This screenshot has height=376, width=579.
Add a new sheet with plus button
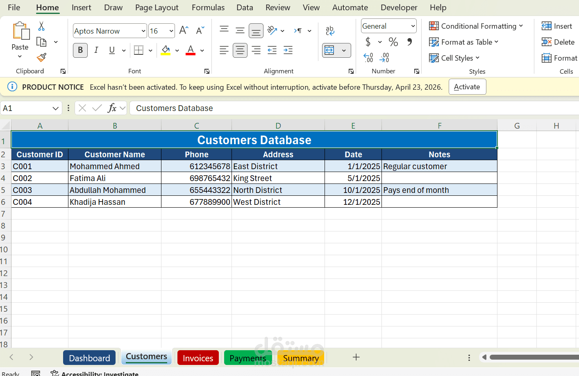[356, 357]
